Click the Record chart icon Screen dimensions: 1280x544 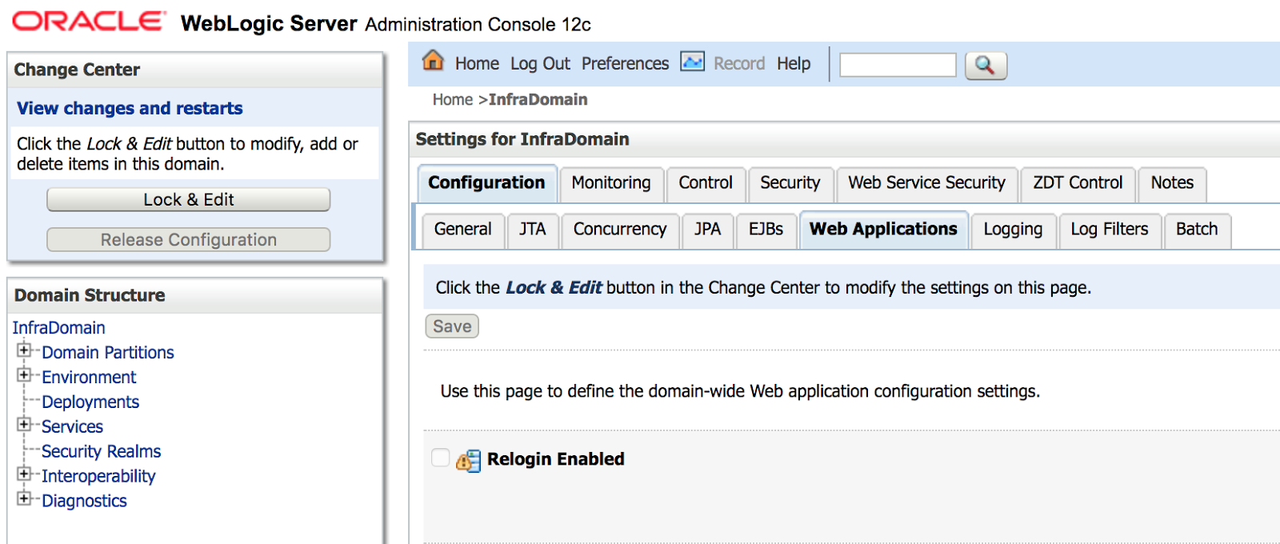point(692,62)
